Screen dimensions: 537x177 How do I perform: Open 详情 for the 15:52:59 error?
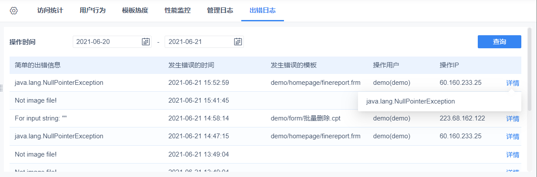513,83
